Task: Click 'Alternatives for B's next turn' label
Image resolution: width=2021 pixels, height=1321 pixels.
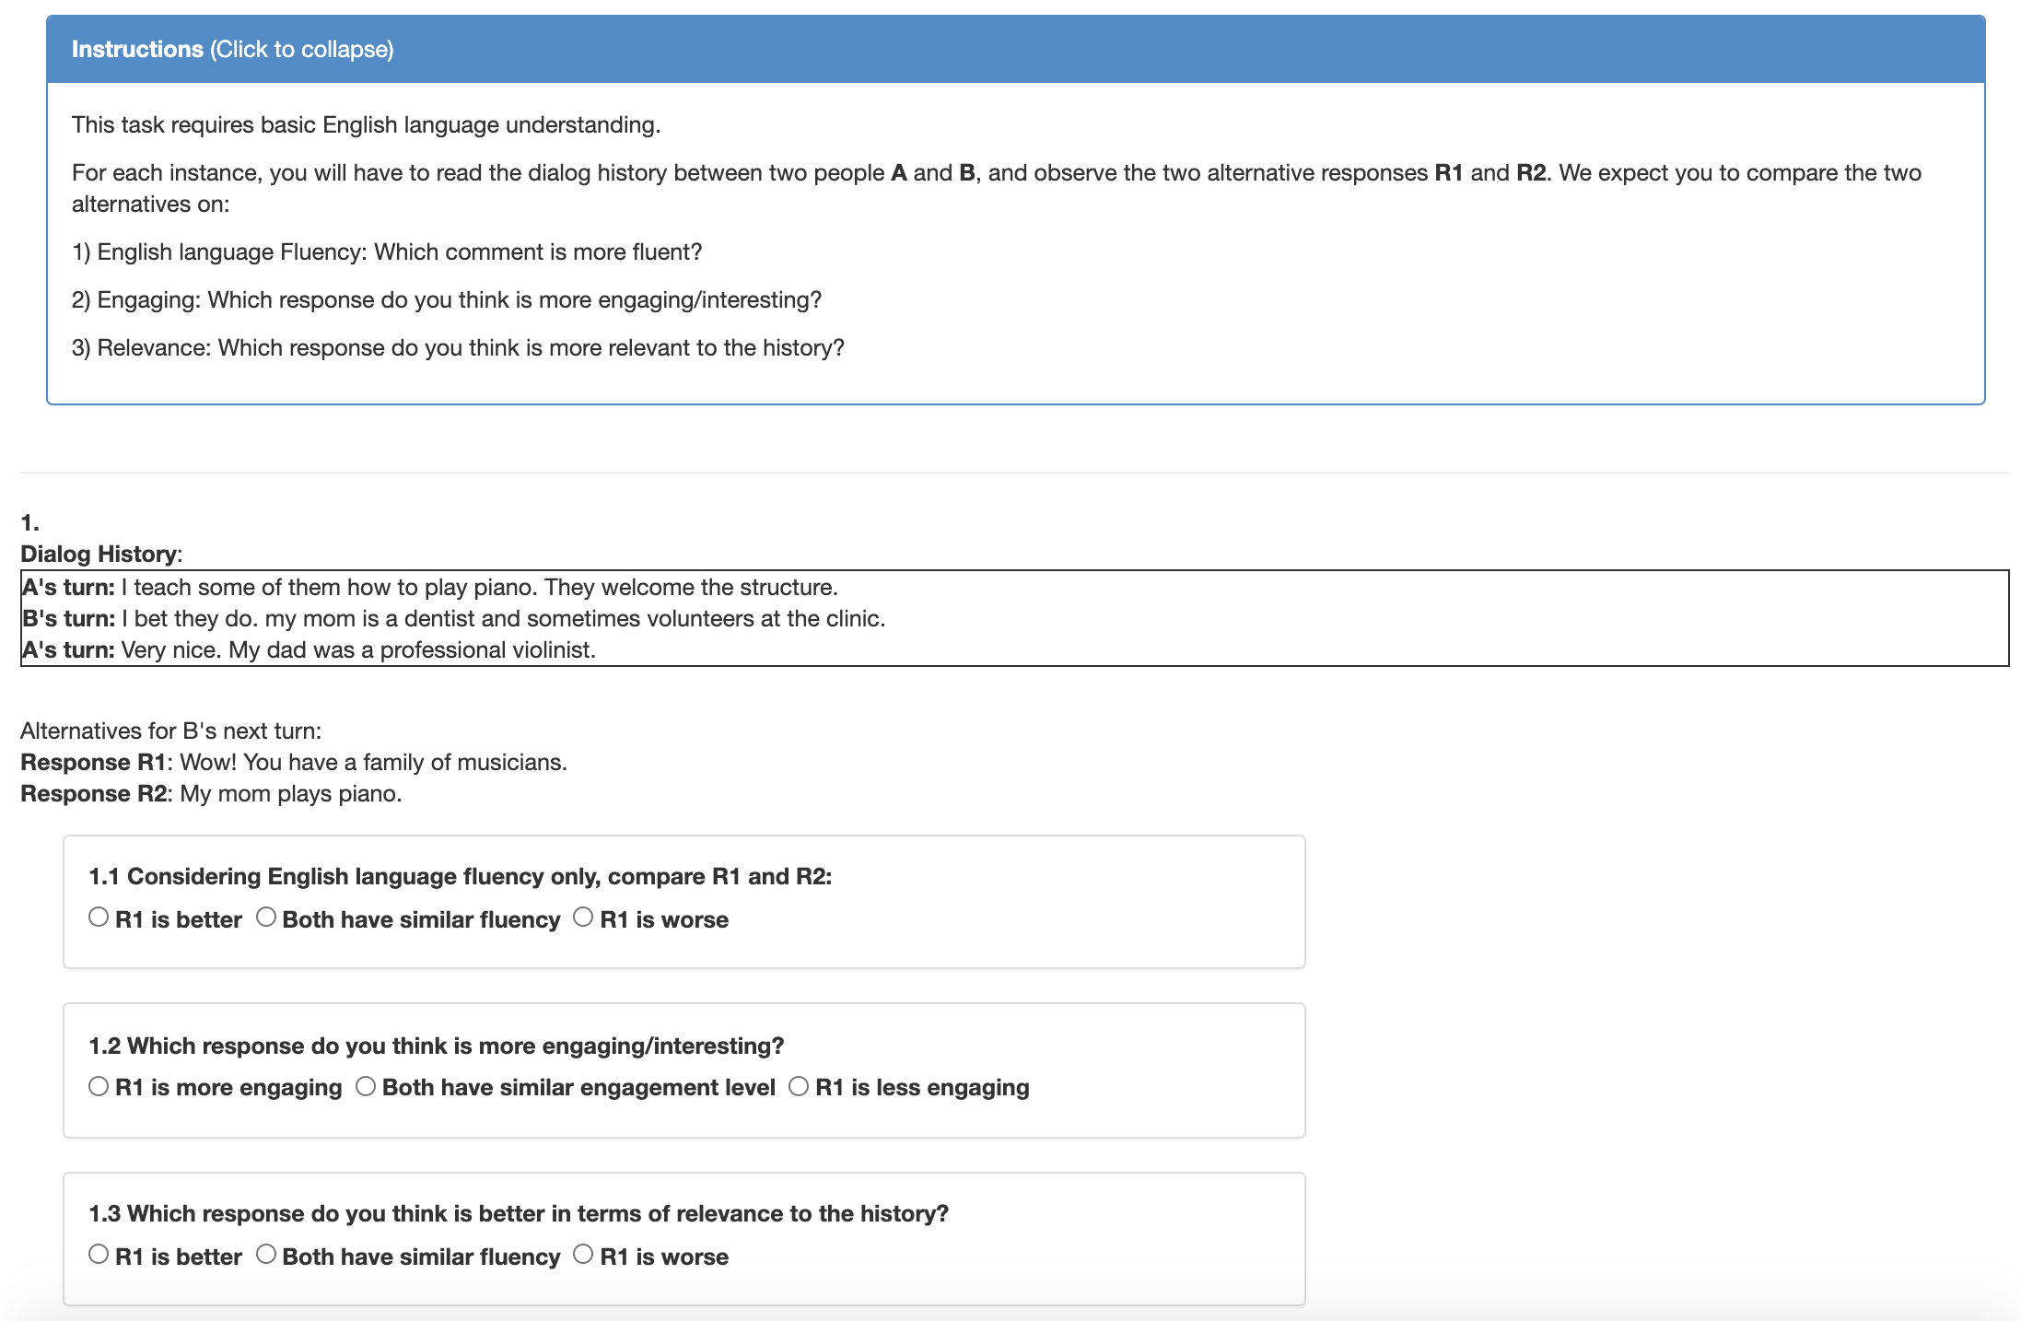Action: (x=170, y=731)
